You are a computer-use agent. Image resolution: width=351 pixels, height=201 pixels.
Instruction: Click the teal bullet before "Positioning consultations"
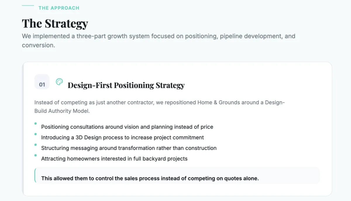pos(36,124)
